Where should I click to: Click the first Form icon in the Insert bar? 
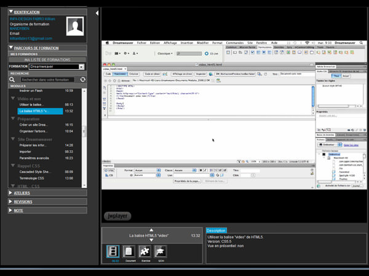(x=228, y=52)
